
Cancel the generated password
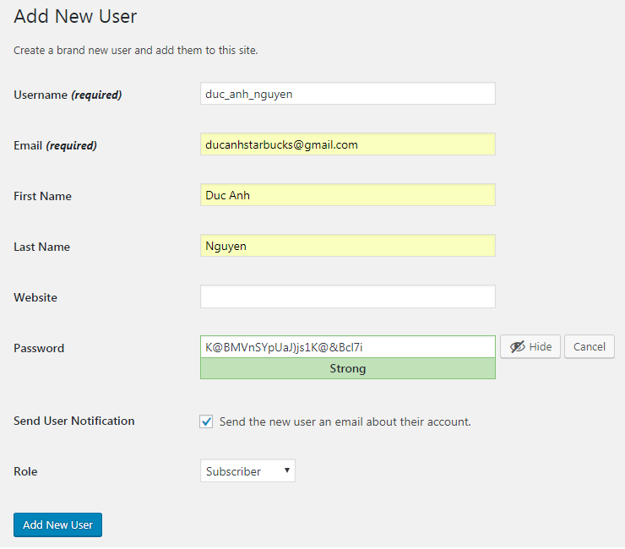tap(589, 347)
